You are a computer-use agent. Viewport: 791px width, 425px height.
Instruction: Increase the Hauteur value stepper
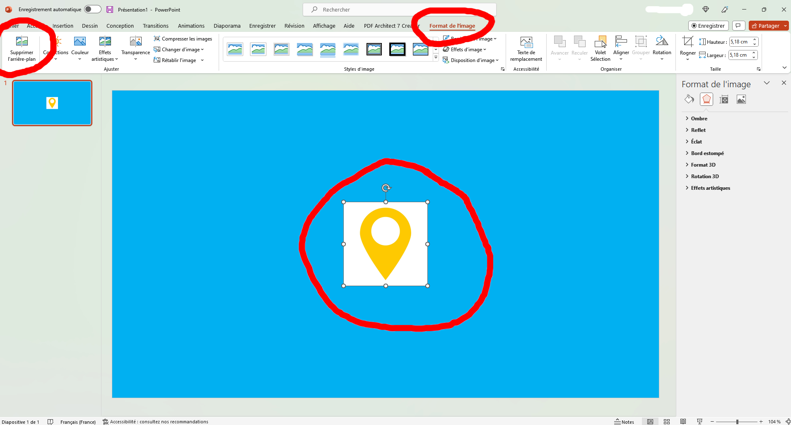(x=754, y=39)
